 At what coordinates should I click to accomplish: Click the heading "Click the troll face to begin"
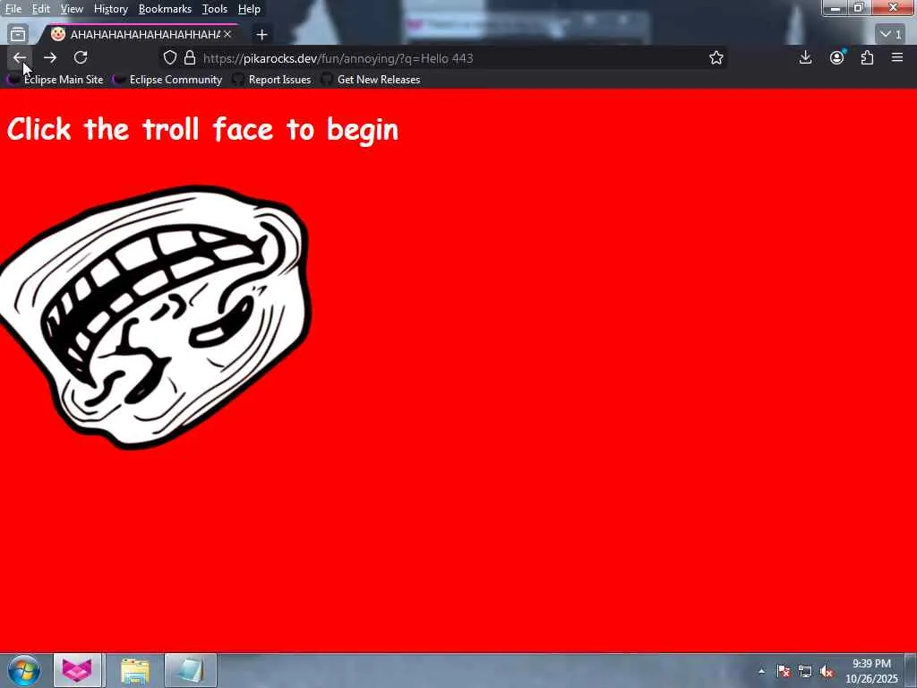(202, 129)
